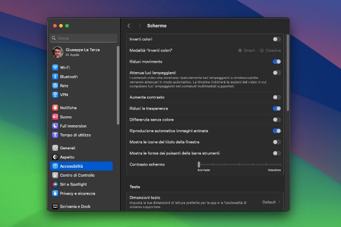The height and width of the screenshot is (227, 341).
Task: Select the Scrivania e Dock icon
Action: pos(55,206)
